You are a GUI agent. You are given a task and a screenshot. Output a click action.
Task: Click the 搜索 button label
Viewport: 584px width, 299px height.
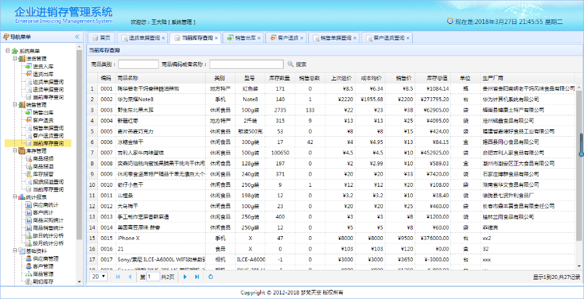point(301,64)
